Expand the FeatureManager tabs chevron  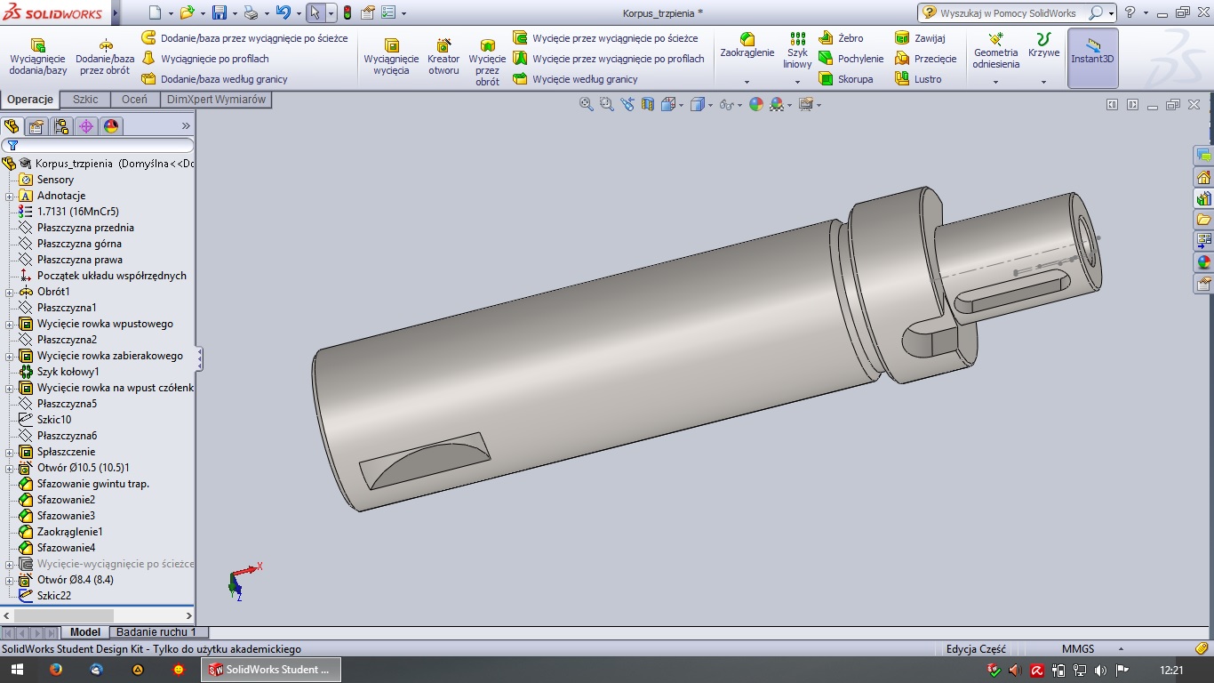tap(186, 126)
